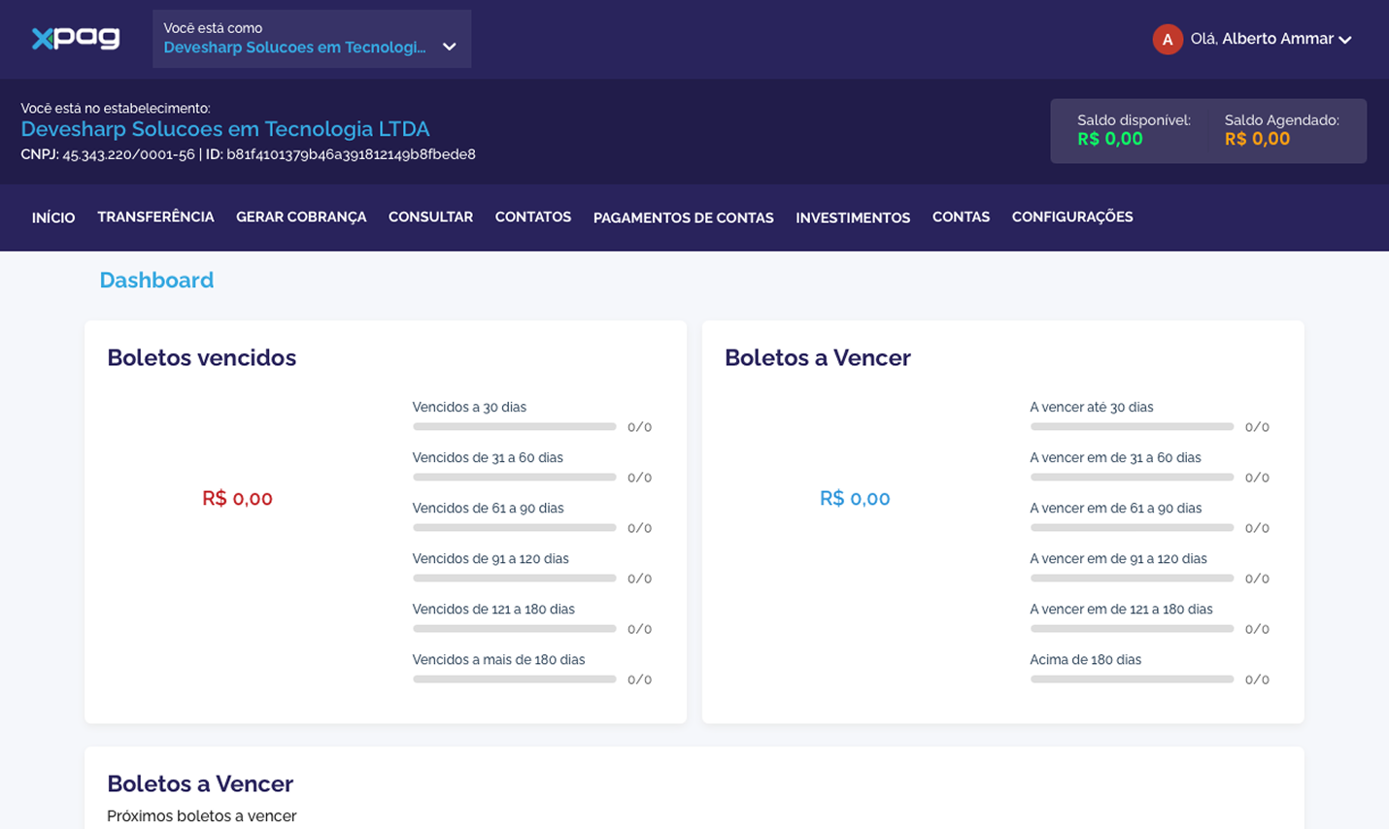Click the Saldo Agendado R$ 0,00 value
The height and width of the screenshot is (829, 1389).
(1257, 139)
